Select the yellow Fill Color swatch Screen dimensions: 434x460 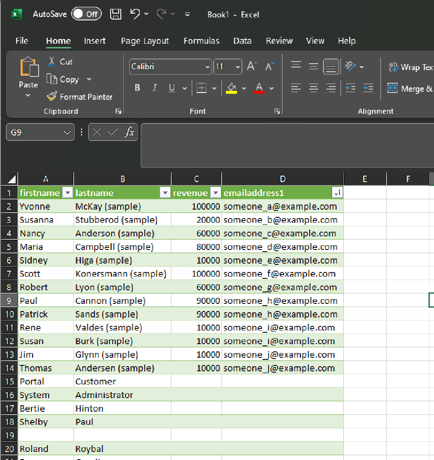click(x=232, y=88)
